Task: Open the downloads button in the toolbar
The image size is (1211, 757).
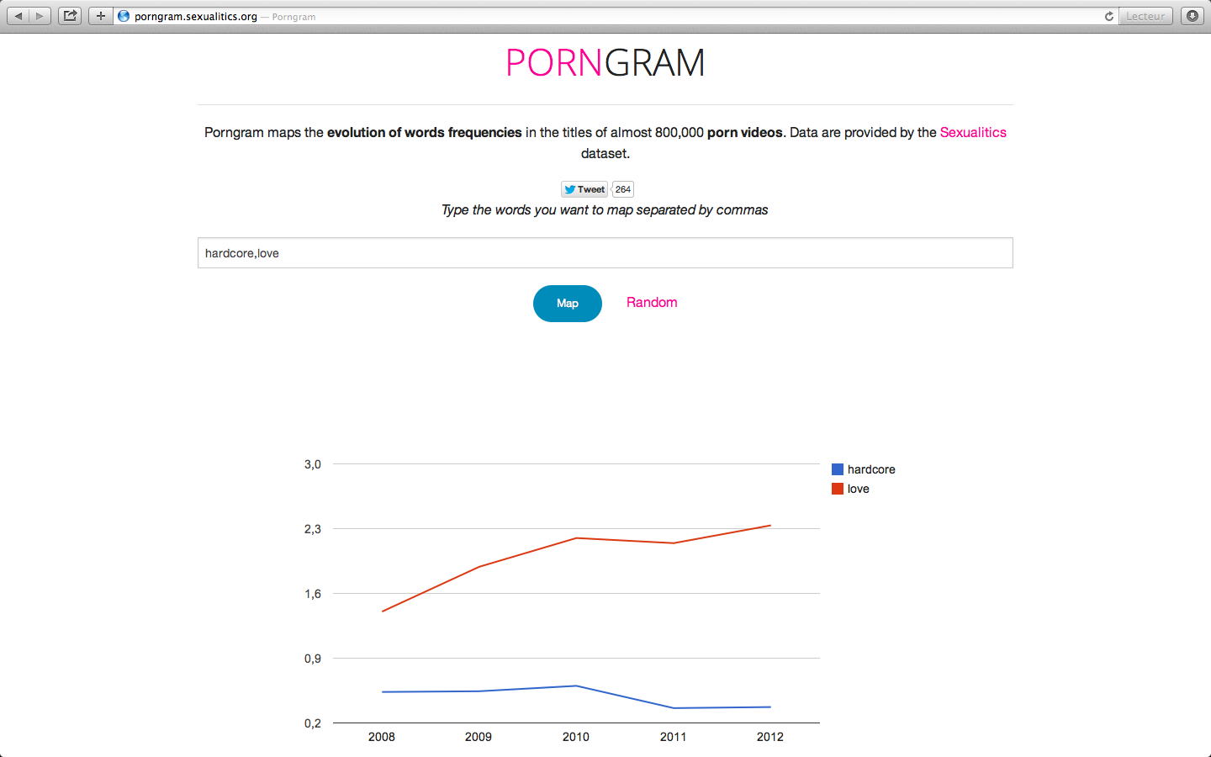Action: coord(1192,16)
